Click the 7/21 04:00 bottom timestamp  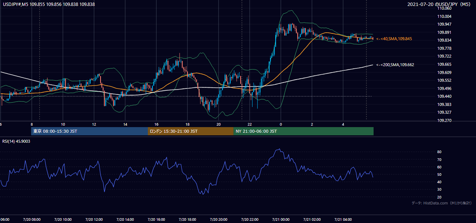pos(343,220)
